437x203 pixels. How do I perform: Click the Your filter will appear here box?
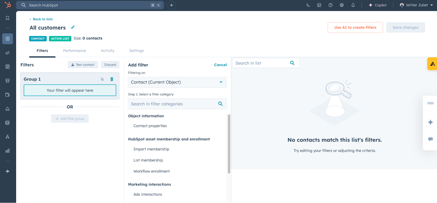pos(70,90)
